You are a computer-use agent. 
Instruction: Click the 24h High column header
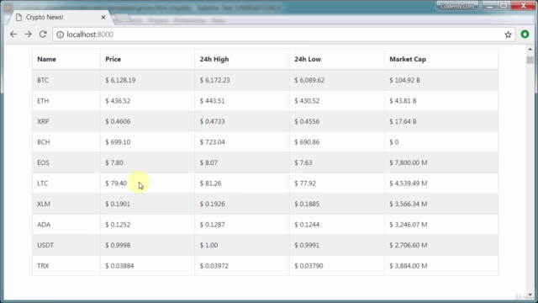[x=214, y=59]
